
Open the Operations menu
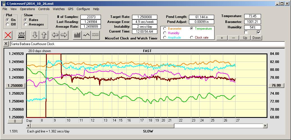27,9
